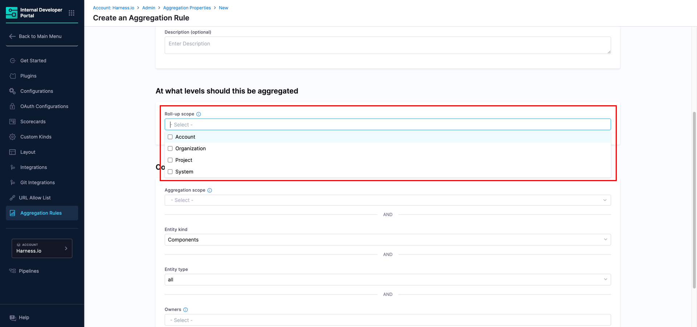This screenshot has width=697, height=327.
Task: Expand the Entity kind Components dropdown
Action: tap(387, 240)
